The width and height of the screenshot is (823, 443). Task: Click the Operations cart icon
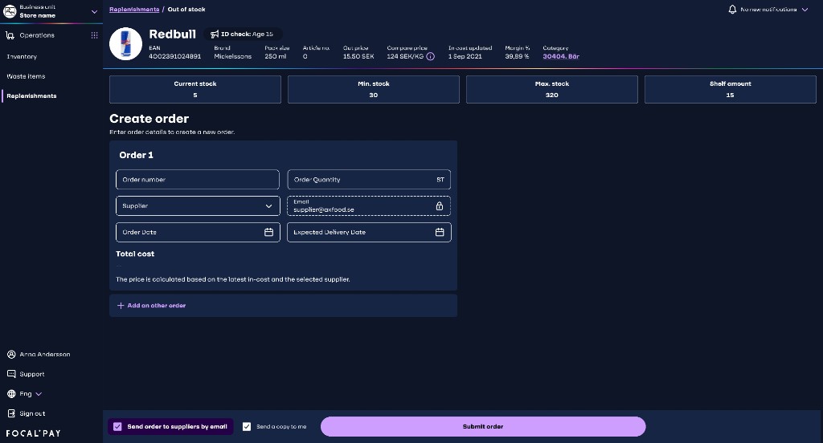coord(10,35)
